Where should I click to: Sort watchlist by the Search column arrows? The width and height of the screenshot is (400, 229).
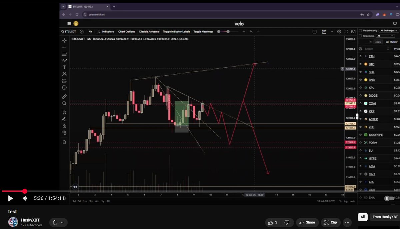pos(388,49)
